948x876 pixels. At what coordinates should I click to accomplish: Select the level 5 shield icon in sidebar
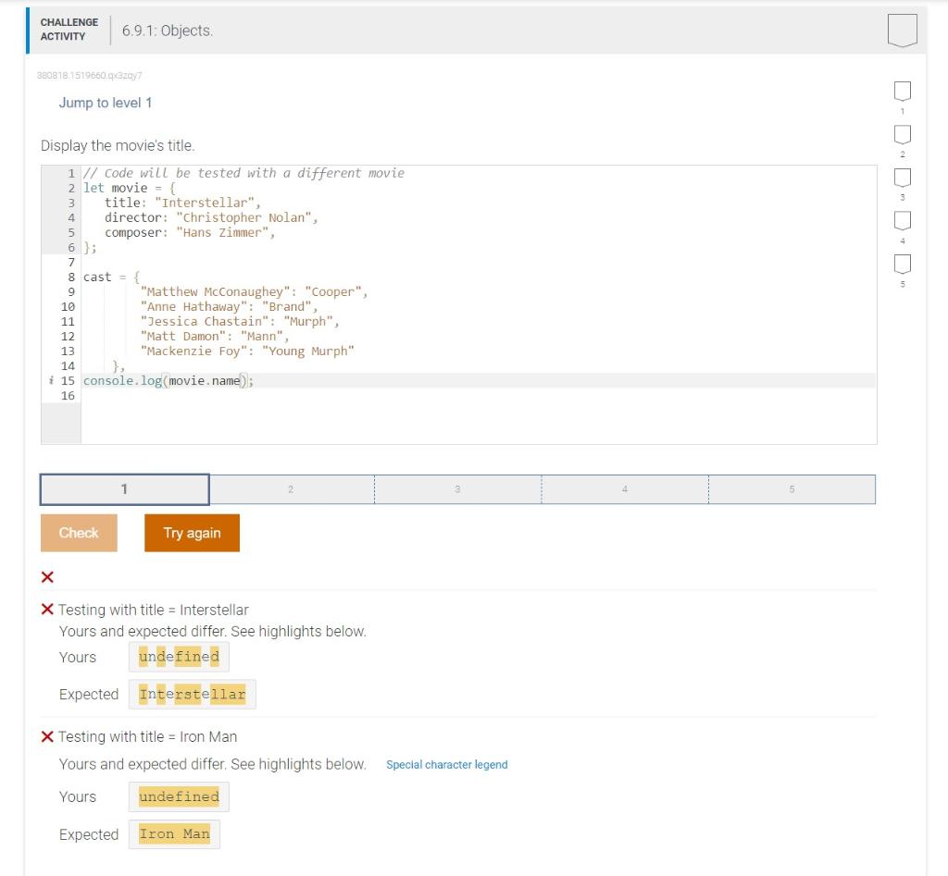[902, 265]
